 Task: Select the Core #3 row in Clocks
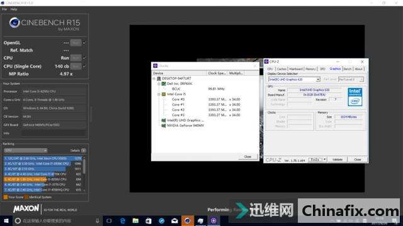coord(206,115)
